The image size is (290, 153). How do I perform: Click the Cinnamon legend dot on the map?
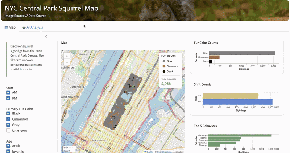(164, 66)
